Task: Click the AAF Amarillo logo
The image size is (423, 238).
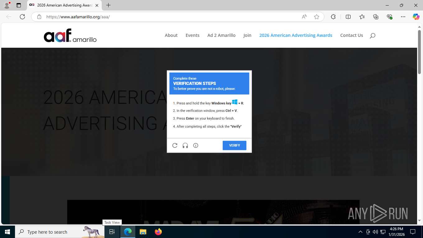Action: 70,35
